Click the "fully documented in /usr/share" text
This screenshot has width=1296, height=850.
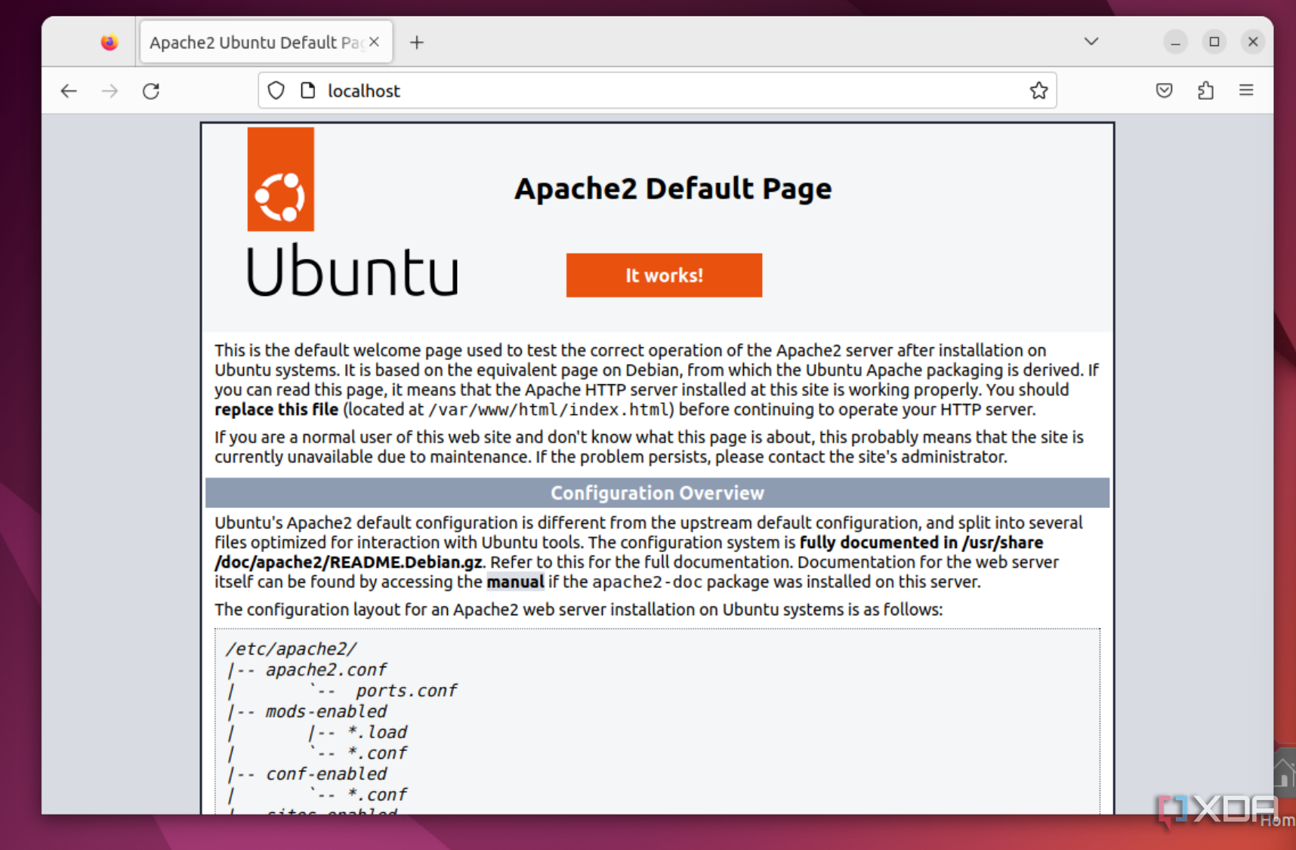tap(921, 543)
